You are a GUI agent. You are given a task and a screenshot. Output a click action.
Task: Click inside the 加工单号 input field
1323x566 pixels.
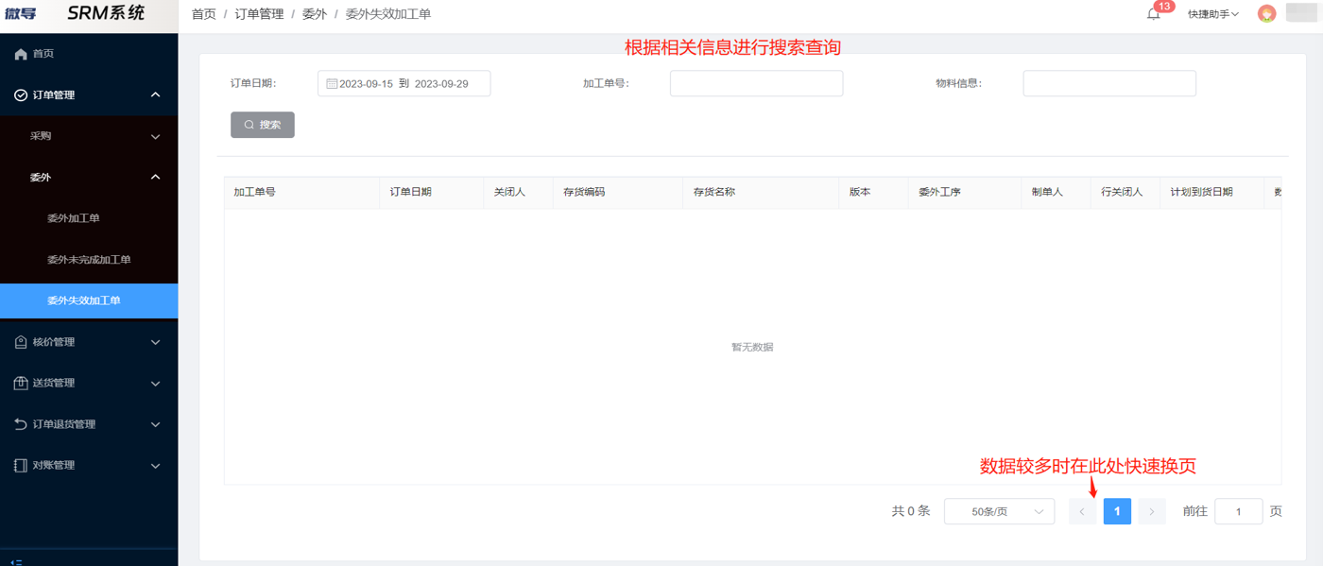756,83
